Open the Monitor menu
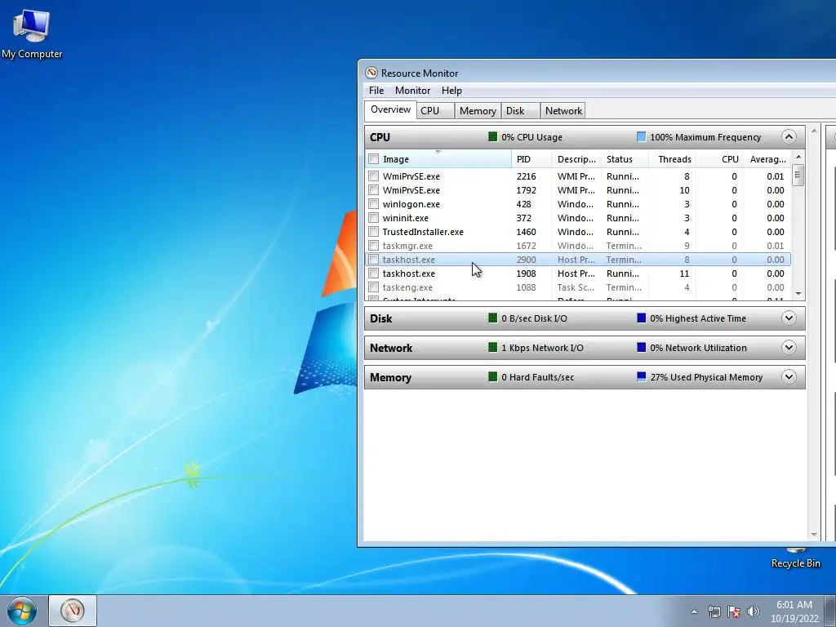 tap(412, 91)
